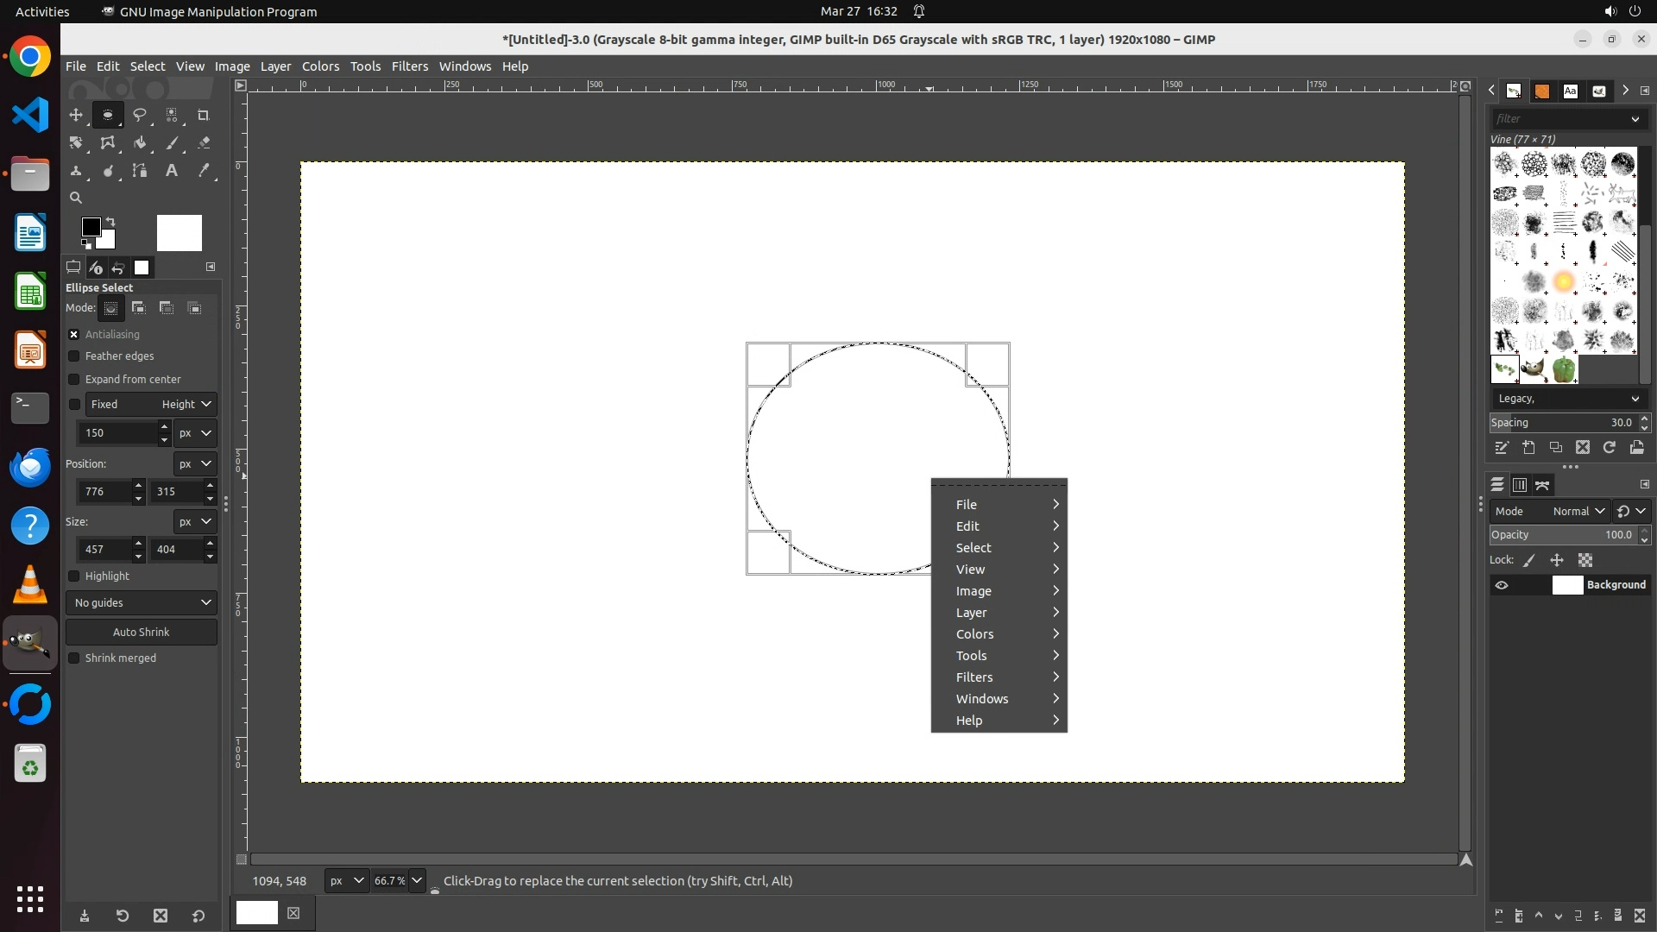
Task: Select the Crop tool
Action: coord(204,115)
